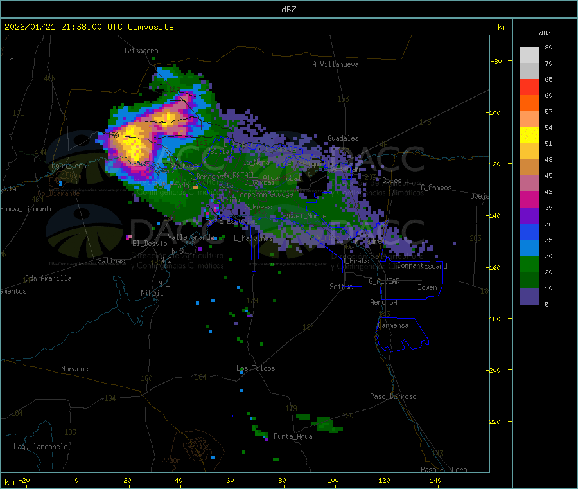Click the Agua_Toro location label
Image resolution: width=578 pixels, height=489 pixels.
pyautogui.click(x=69, y=166)
